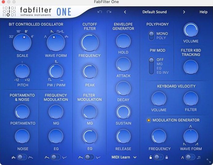Open the Help menu
213x165 pixels.
point(203,12)
